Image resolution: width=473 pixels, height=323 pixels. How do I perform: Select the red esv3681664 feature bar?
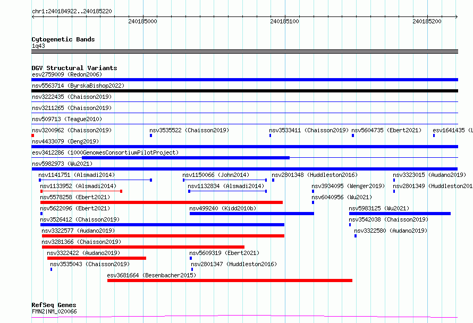pyautogui.click(x=230, y=280)
